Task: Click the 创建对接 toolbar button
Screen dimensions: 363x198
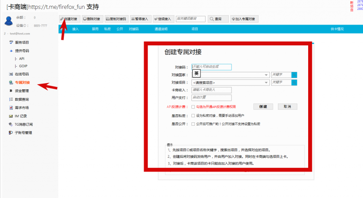Action: [x=69, y=19]
